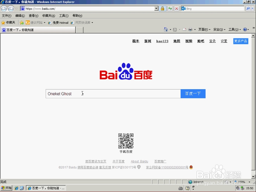256x192 pixels.
Task: Expand the Web Slice Gallery dropdown
Action: tap(92, 23)
